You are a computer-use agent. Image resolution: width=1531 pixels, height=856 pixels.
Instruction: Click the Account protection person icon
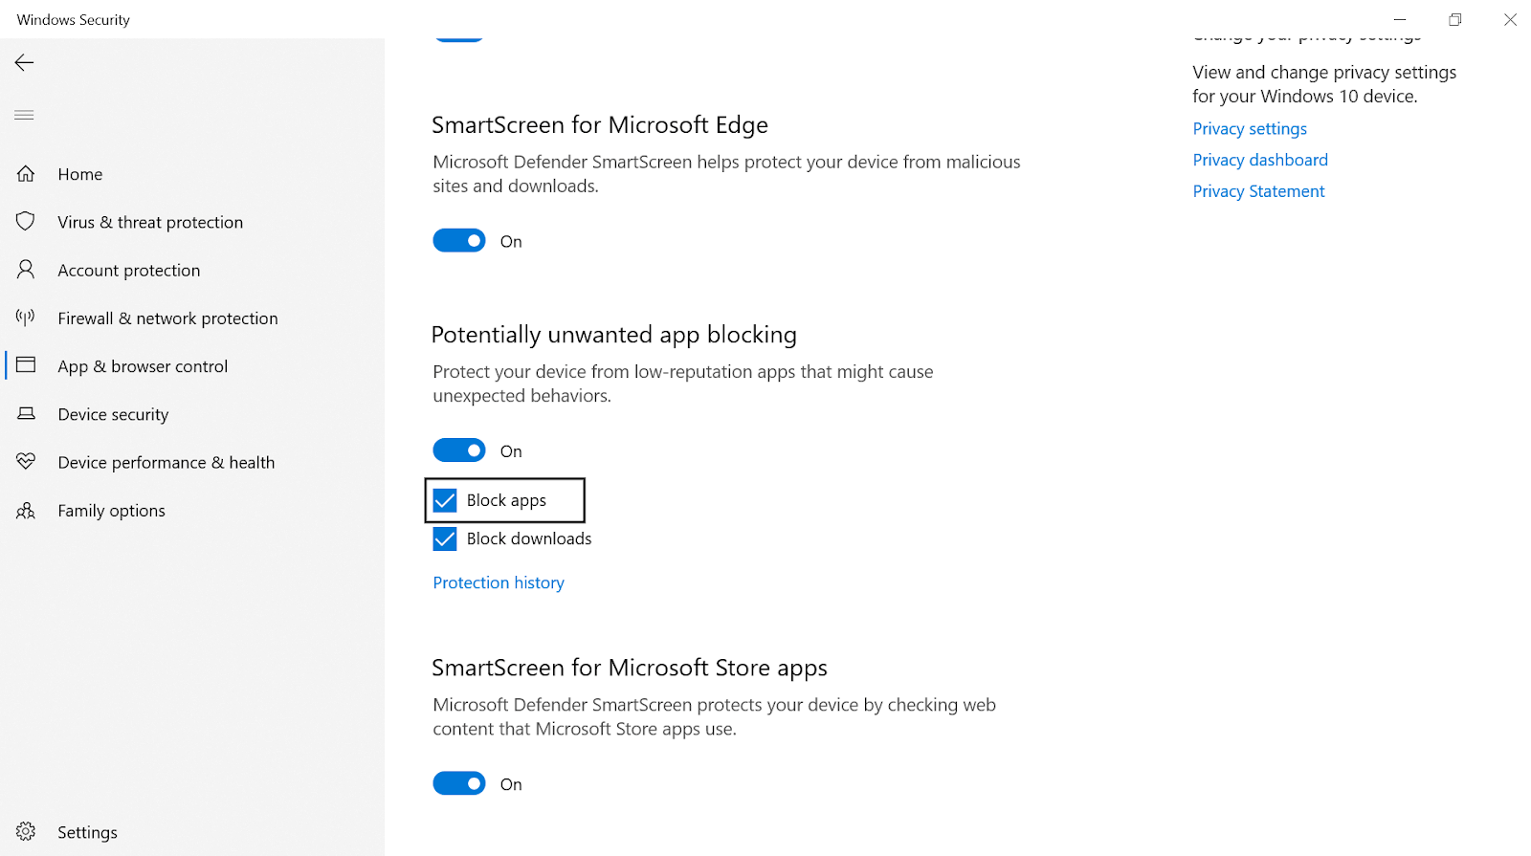pos(26,270)
